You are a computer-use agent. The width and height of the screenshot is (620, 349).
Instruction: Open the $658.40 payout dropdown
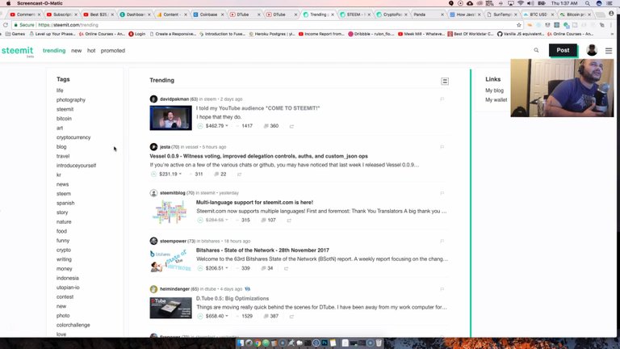(x=216, y=316)
